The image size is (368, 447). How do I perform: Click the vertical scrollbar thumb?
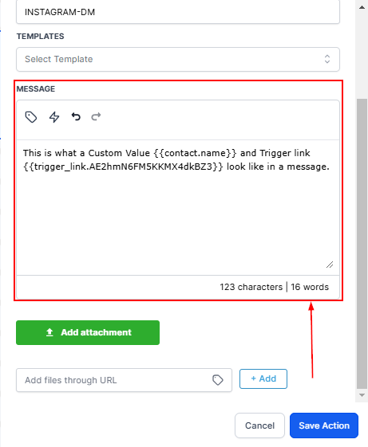tap(362, 244)
